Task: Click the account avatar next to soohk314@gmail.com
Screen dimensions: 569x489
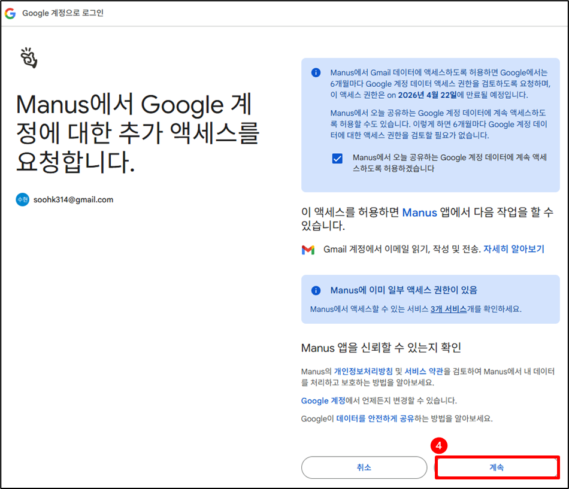Action: coord(23,199)
